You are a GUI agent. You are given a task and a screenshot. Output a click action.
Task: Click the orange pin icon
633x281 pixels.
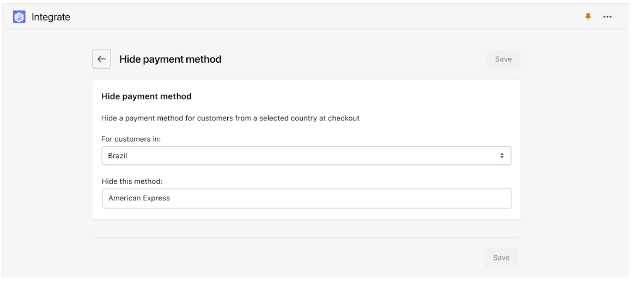588,16
